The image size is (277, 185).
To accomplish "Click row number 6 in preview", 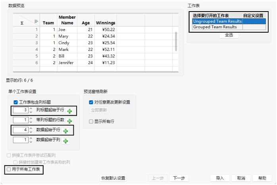I will (27, 63).
